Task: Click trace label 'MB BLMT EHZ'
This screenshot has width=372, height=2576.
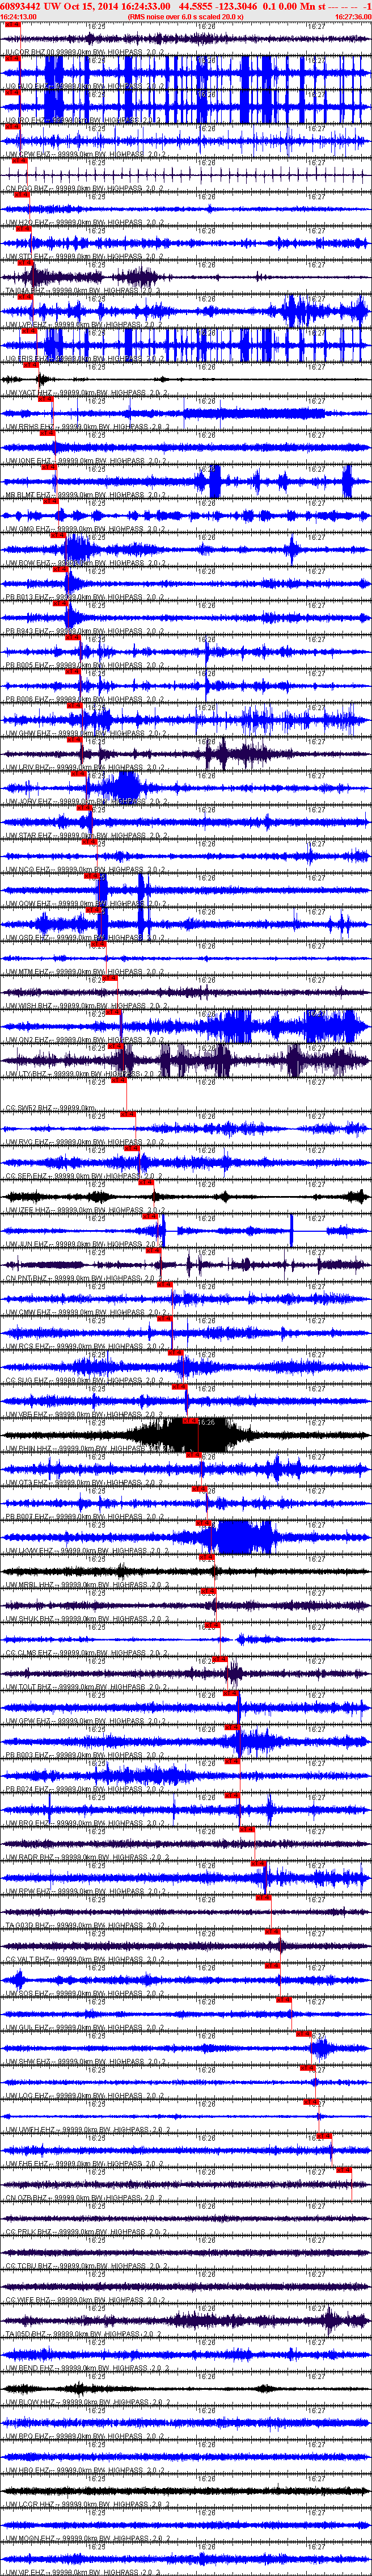Action: [28, 495]
